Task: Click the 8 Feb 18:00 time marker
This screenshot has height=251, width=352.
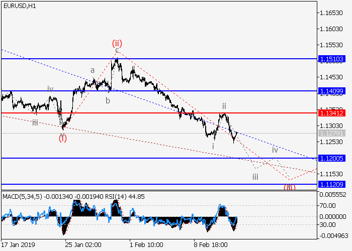Action: 211,244
